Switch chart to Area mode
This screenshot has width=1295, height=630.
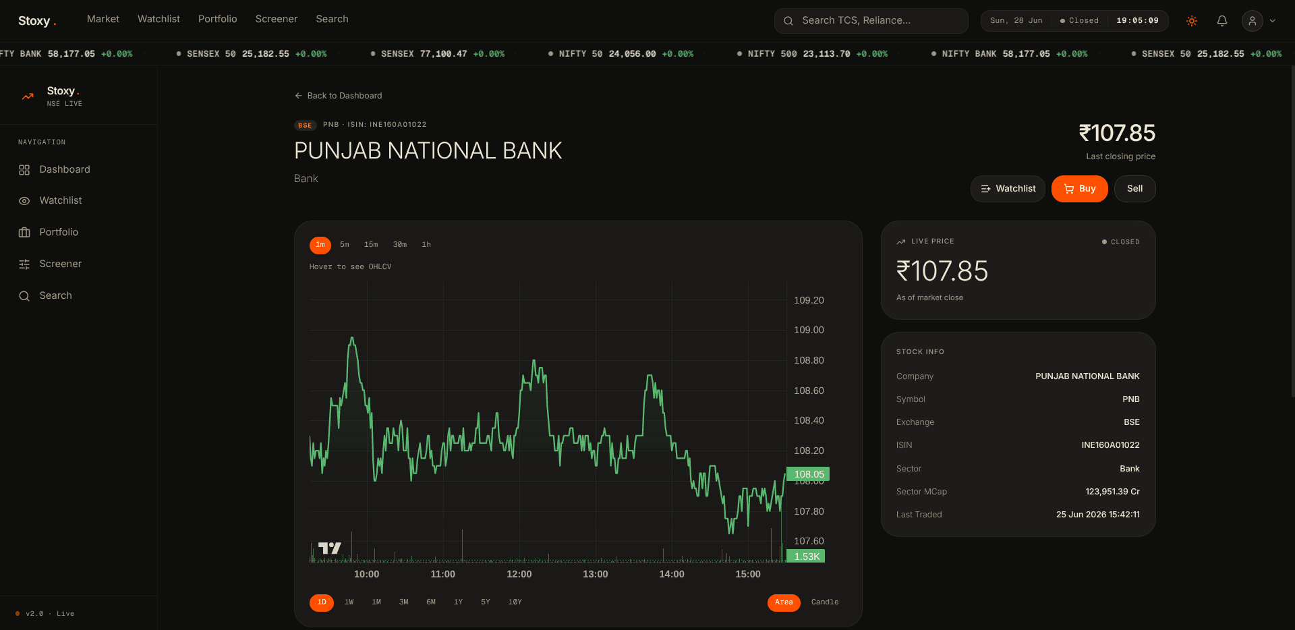click(x=784, y=602)
